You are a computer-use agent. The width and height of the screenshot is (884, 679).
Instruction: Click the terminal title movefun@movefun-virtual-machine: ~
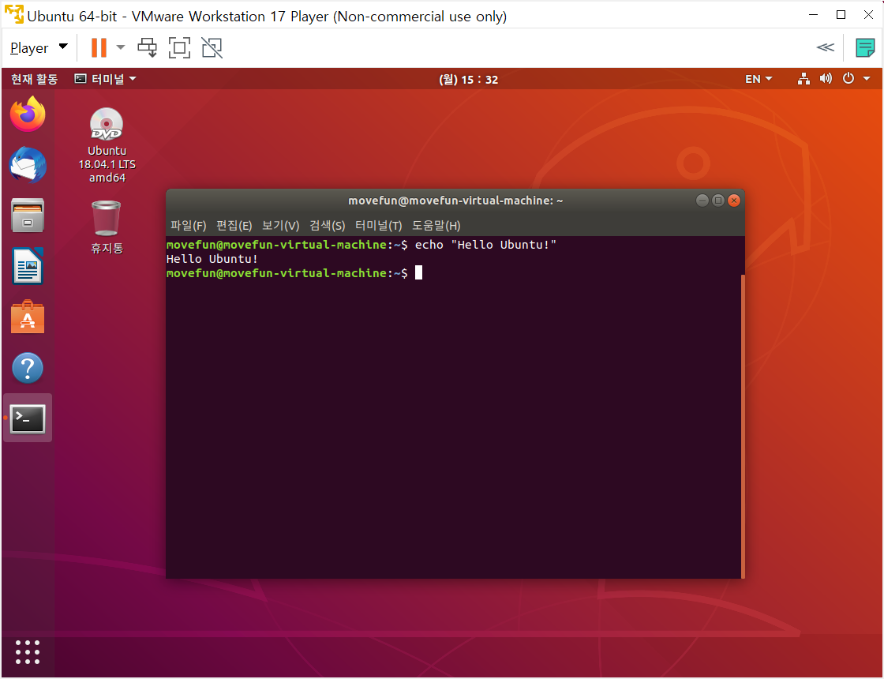click(455, 201)
